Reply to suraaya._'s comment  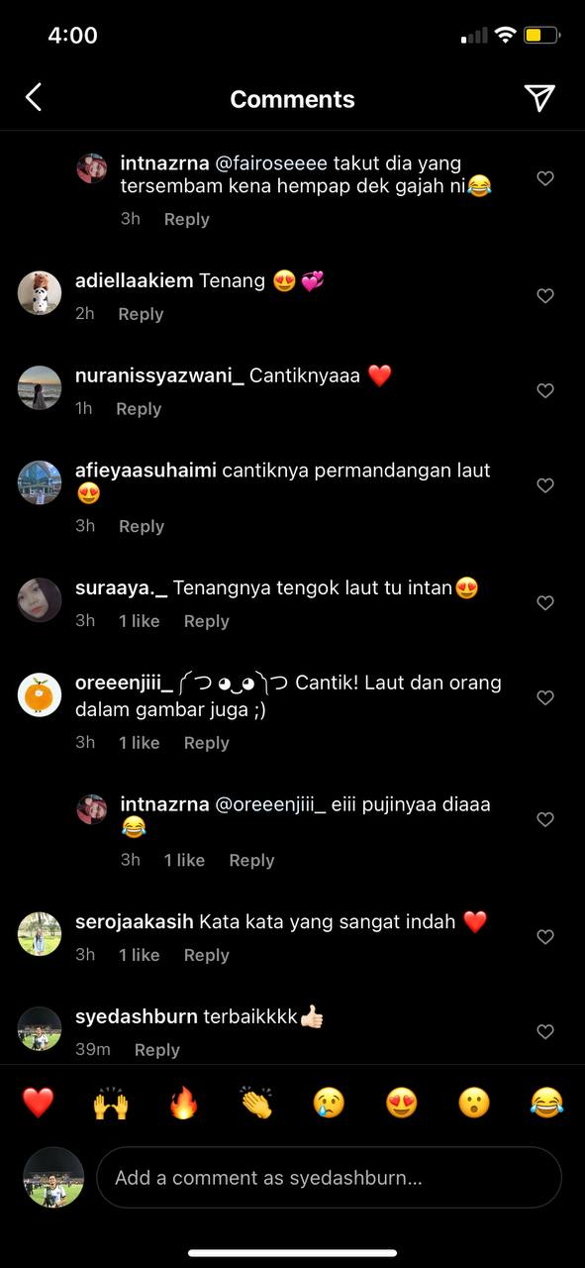tap(206, 621)
